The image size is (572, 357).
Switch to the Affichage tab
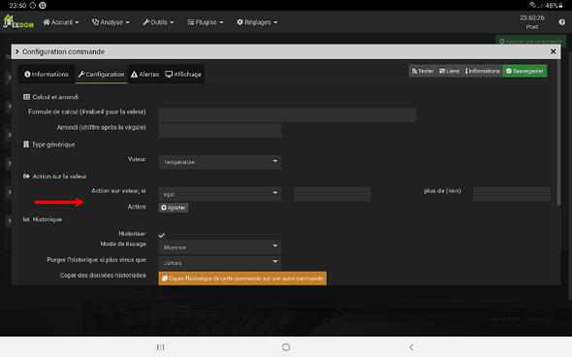183,74
